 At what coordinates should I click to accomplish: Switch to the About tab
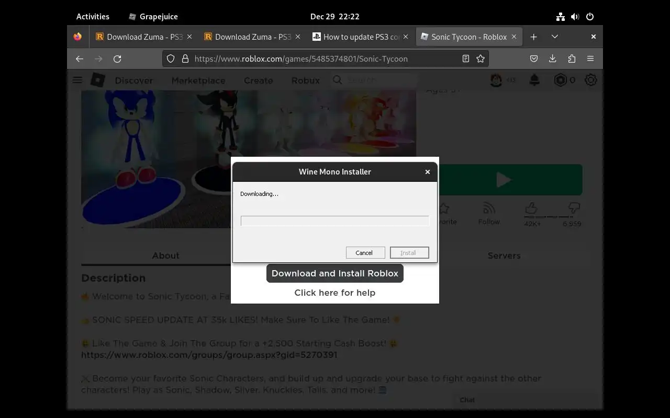point(165,256)
